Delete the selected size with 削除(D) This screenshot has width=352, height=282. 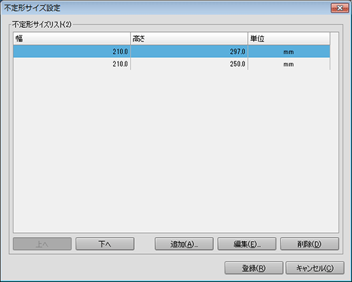pyautogui.click(x=310, y=244)
